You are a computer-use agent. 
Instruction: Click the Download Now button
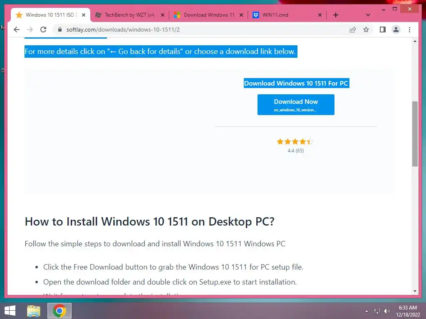pyautogui.click(x=296, y=105)
